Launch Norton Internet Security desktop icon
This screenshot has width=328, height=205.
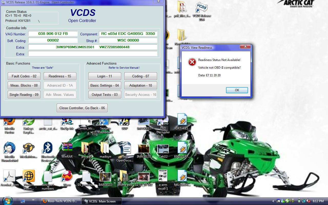click(28, 178)
